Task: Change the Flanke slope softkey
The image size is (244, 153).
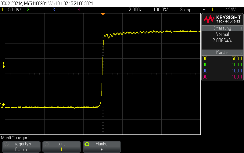Action: 102,147
